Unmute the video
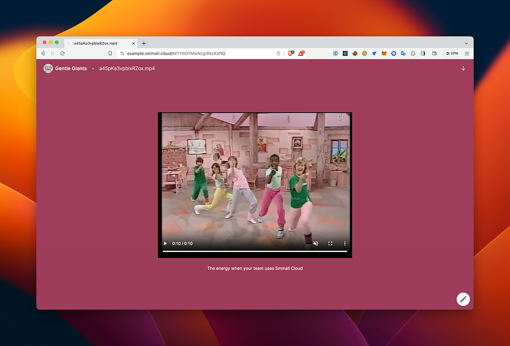The height and width of the screenshot is (346, 510). 316,243
